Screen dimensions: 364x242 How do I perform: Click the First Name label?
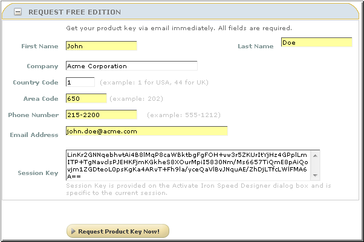coord(40,46)
